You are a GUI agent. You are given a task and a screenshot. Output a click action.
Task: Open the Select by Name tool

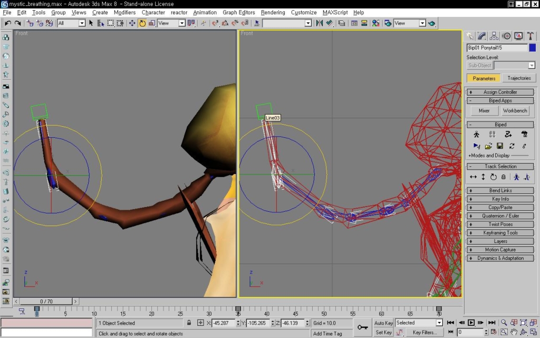[101, 23]
